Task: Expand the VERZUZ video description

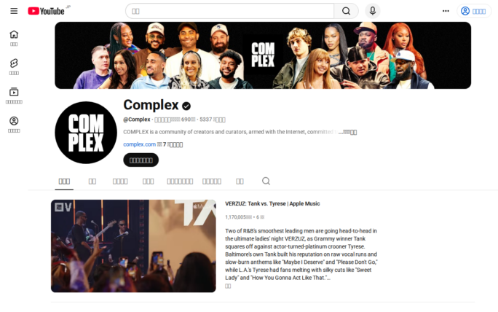Action: click(x=228, y=286)
